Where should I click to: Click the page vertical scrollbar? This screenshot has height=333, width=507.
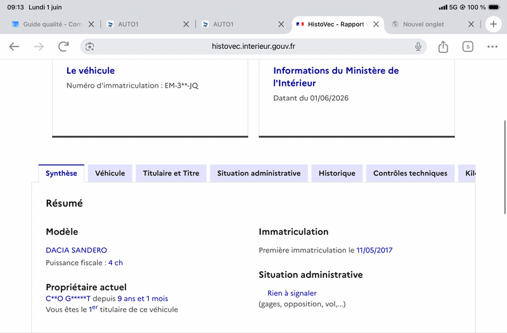(x=504, y=167)
